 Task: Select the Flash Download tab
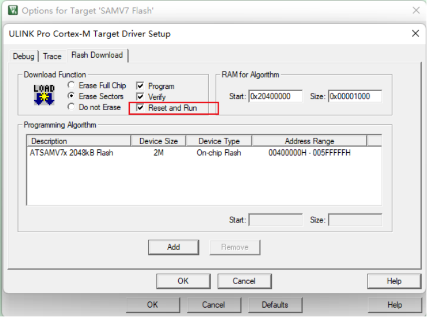[x=97, y=55]
